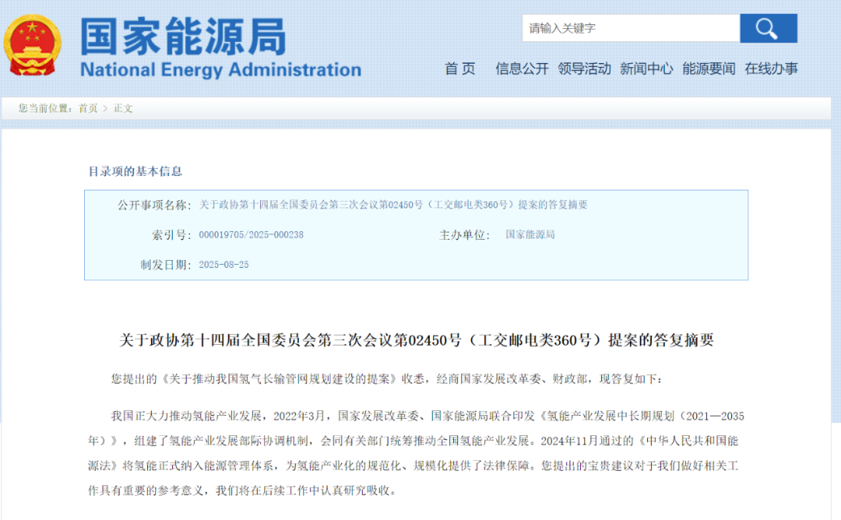Click the magnifying glass search button
The width and height of the screenshot is (841, 520).
[768, 29]
